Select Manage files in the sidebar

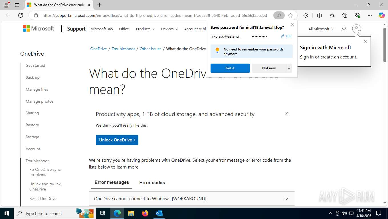37,89
